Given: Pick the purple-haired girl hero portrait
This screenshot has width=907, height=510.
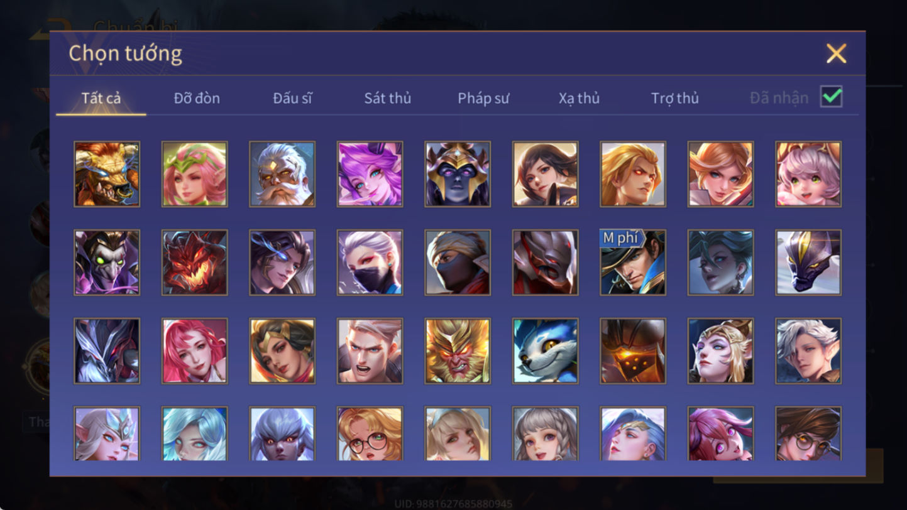Looking at the screenshot, I should tap(370, 174).
